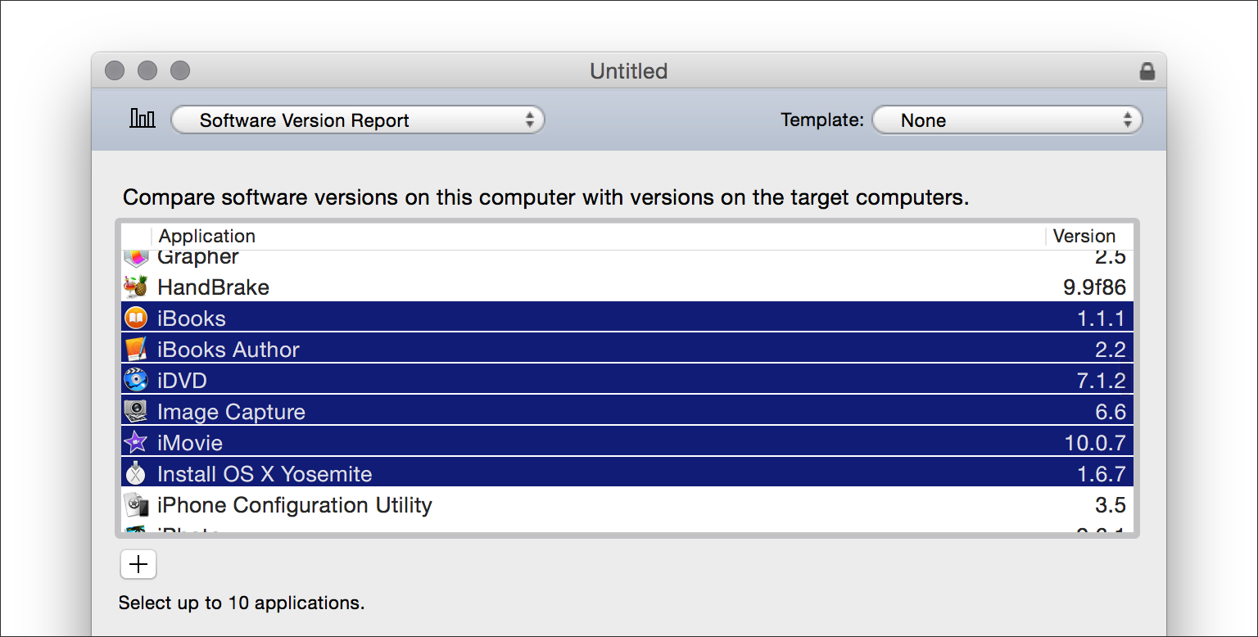Select the Image Capture row name
This screenshot has width=1258, height=637.
point(231,412)
